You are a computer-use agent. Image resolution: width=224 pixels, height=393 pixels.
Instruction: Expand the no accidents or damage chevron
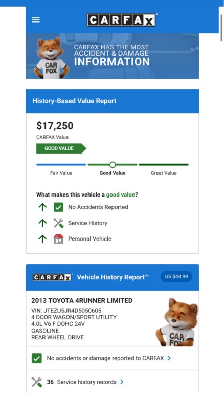[169, 358]
